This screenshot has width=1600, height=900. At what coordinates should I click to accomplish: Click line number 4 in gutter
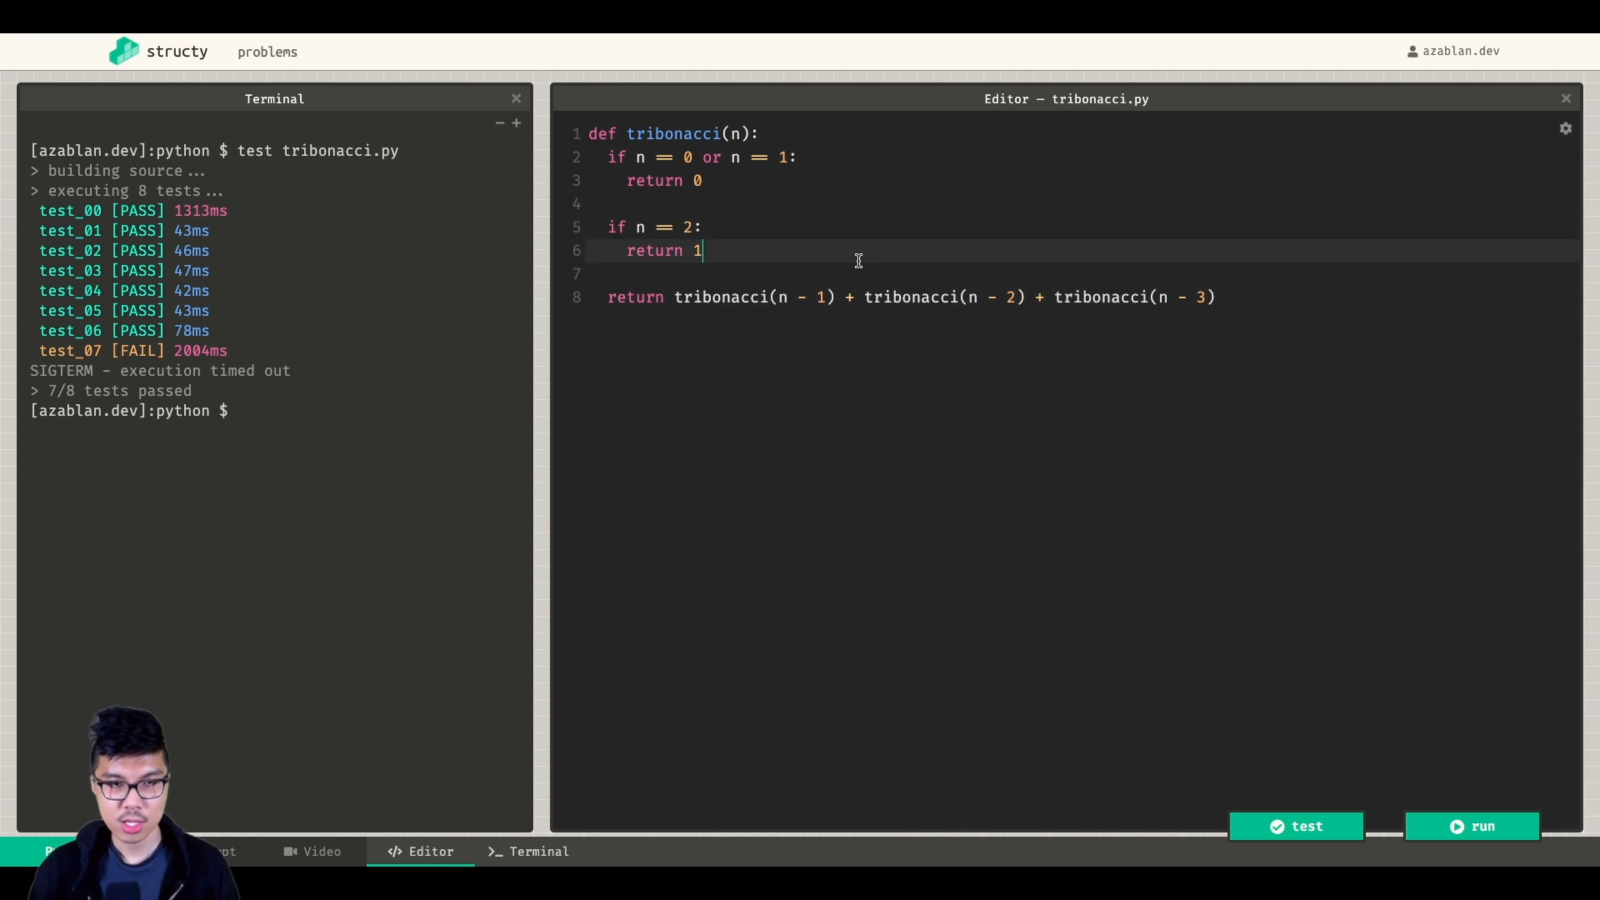click(x=576, y=204)
